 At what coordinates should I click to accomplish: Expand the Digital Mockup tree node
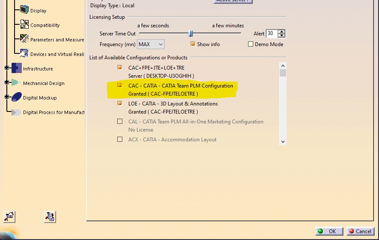tap(7, 97)
